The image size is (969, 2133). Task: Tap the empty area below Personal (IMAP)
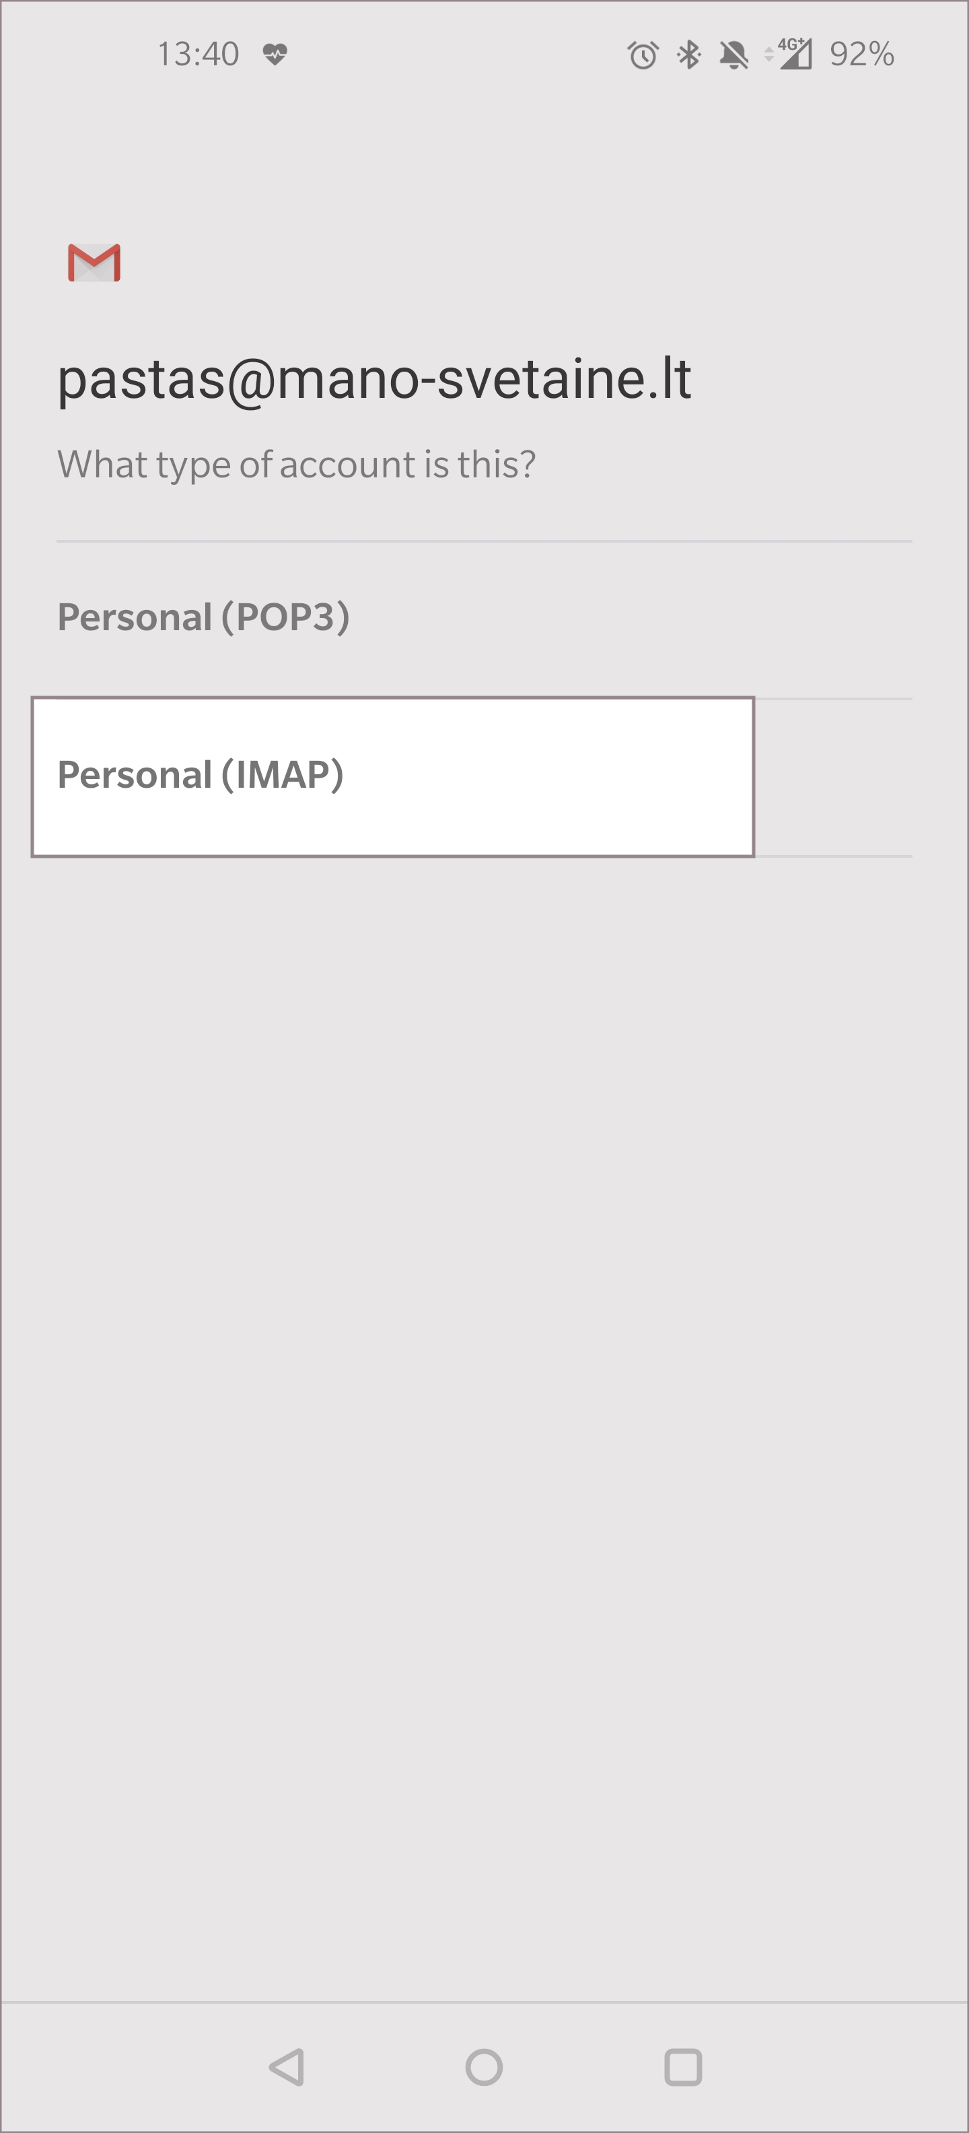(x=484, y=1325)
